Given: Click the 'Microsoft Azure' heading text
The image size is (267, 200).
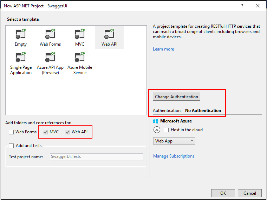Looking at the screenshot, I should tap(176, 121).
